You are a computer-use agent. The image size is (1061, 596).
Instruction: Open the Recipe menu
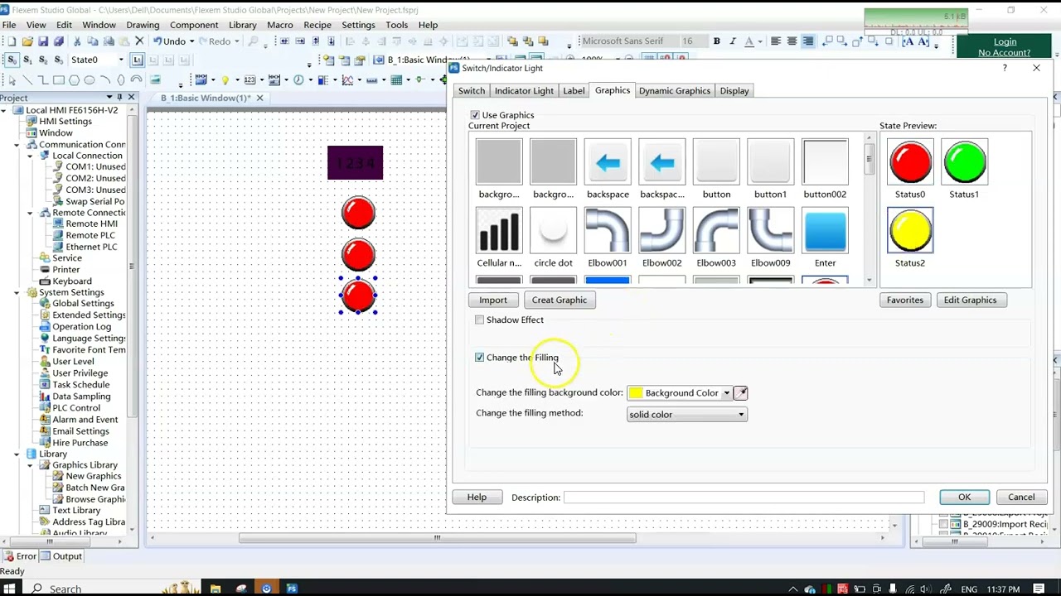(317, 25)
